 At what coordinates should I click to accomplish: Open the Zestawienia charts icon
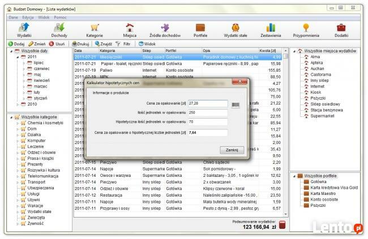(271, 30)
